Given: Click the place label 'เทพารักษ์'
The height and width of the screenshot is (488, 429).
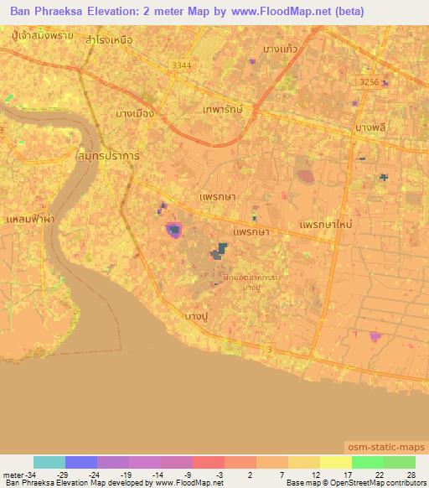Looking at the screenshot, I should pyautogui.click(x=222, y=109).
